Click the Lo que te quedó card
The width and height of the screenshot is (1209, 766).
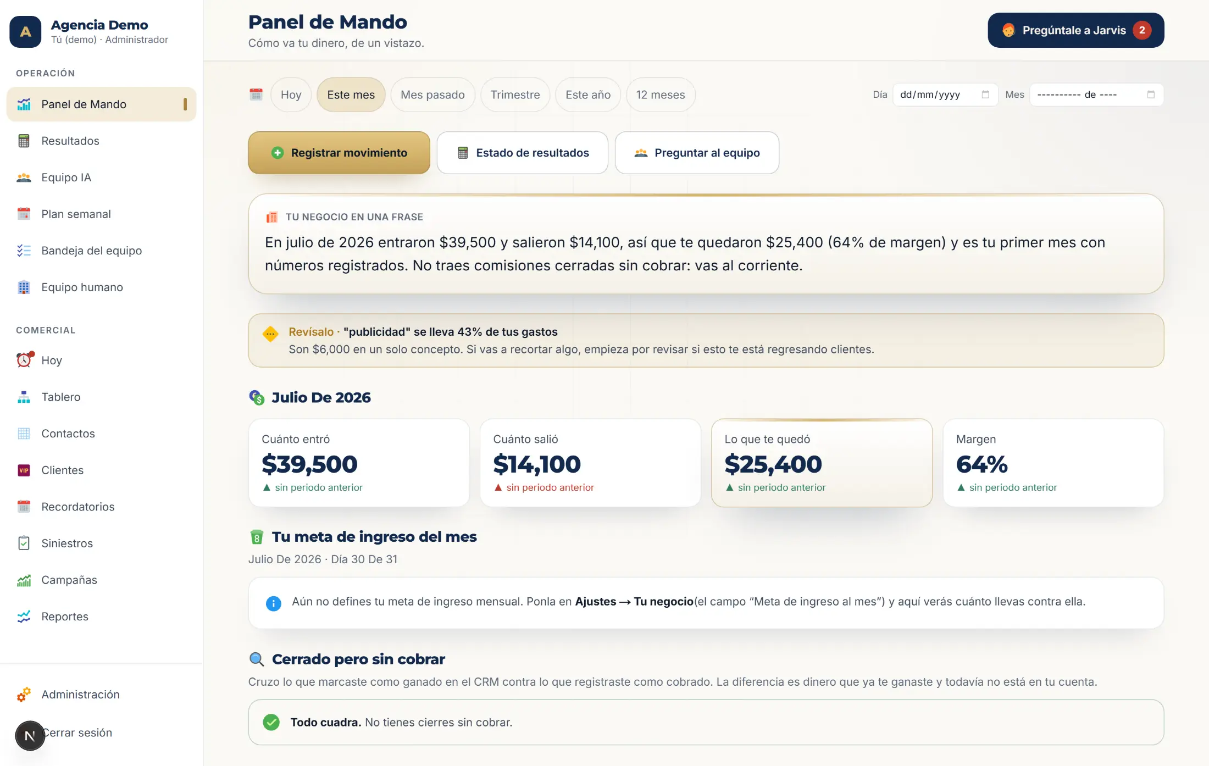(x=822, y=463)
